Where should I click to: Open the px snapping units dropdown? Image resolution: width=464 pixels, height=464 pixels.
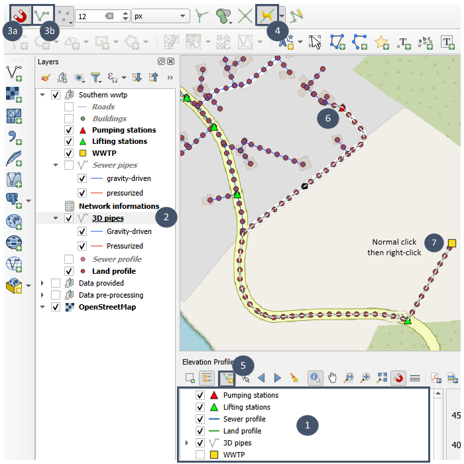tap(160, 15)
